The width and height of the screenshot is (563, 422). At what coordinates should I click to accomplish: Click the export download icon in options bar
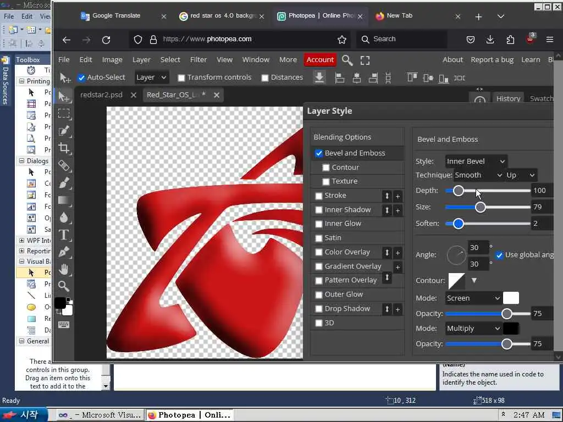[319, 77]
